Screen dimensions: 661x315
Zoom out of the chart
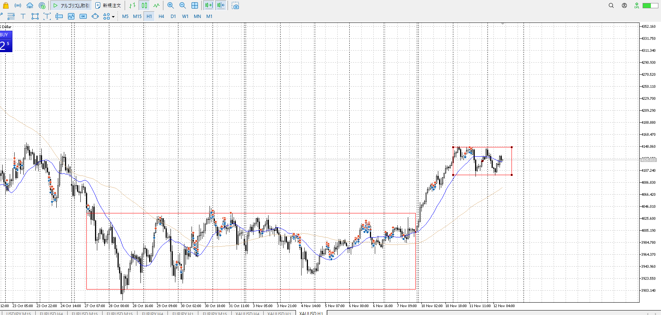(x=183, y=6)
